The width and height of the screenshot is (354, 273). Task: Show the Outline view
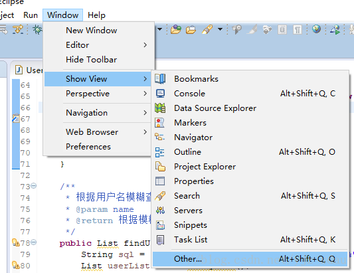[250, 152]
